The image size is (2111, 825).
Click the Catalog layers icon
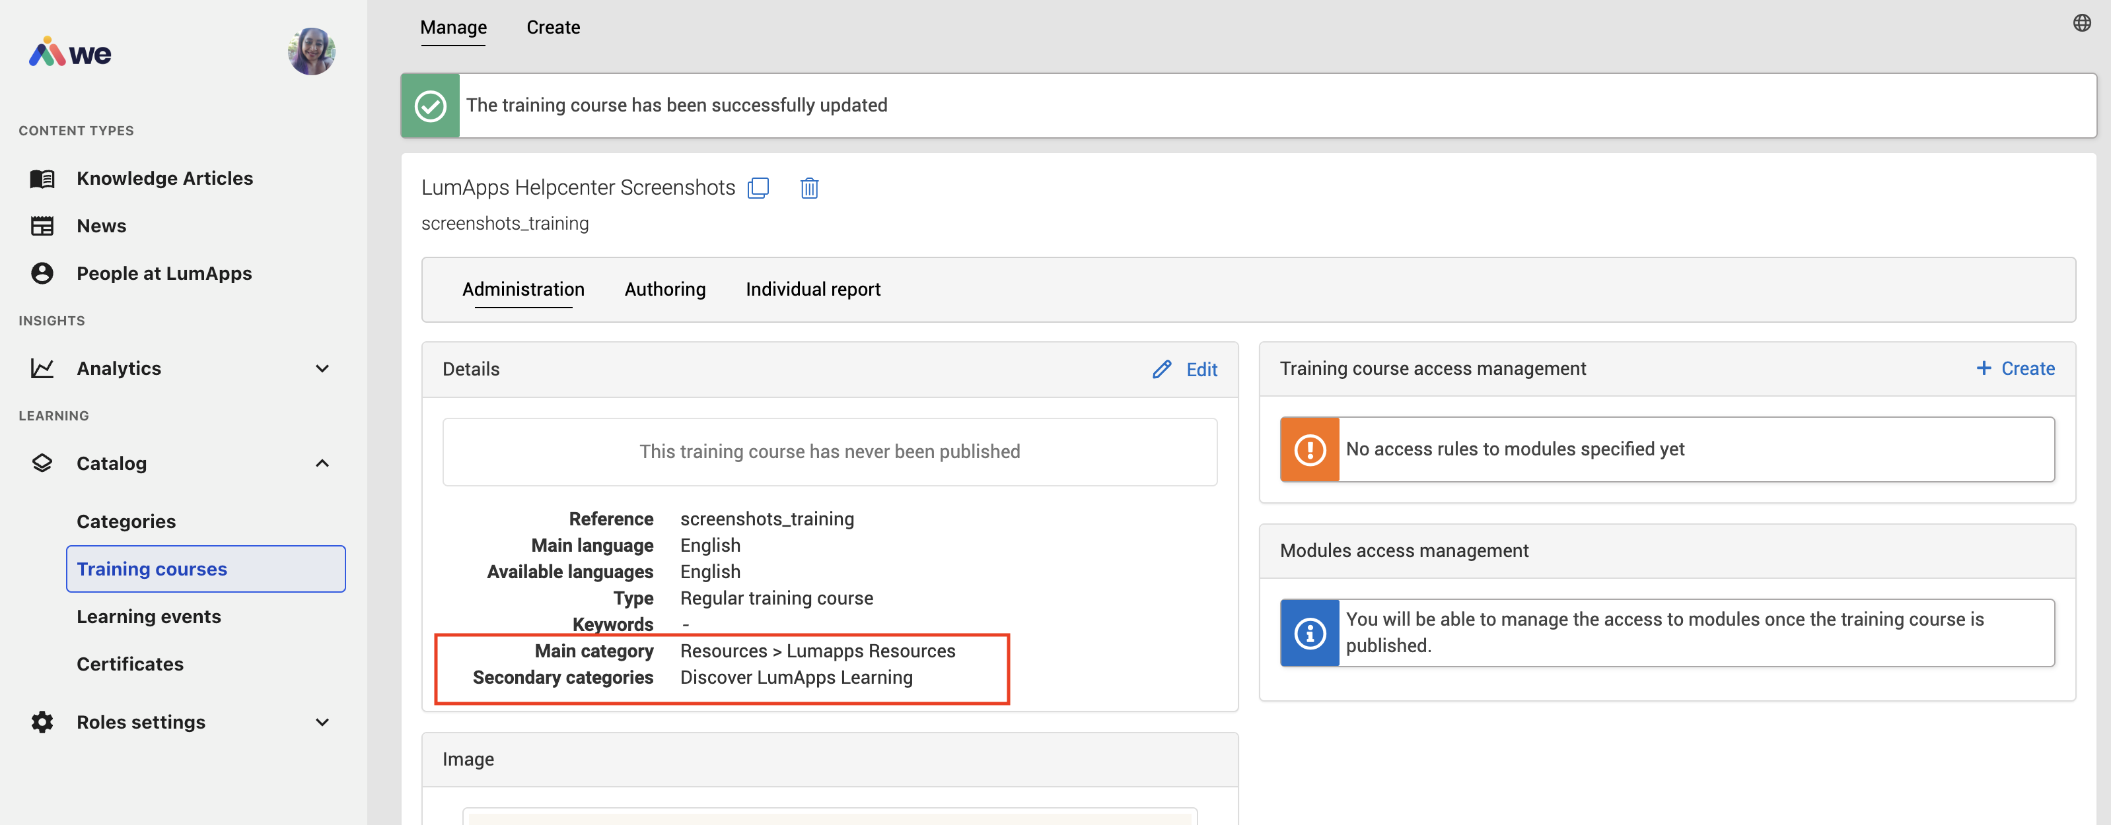click(x=42, y=463)
